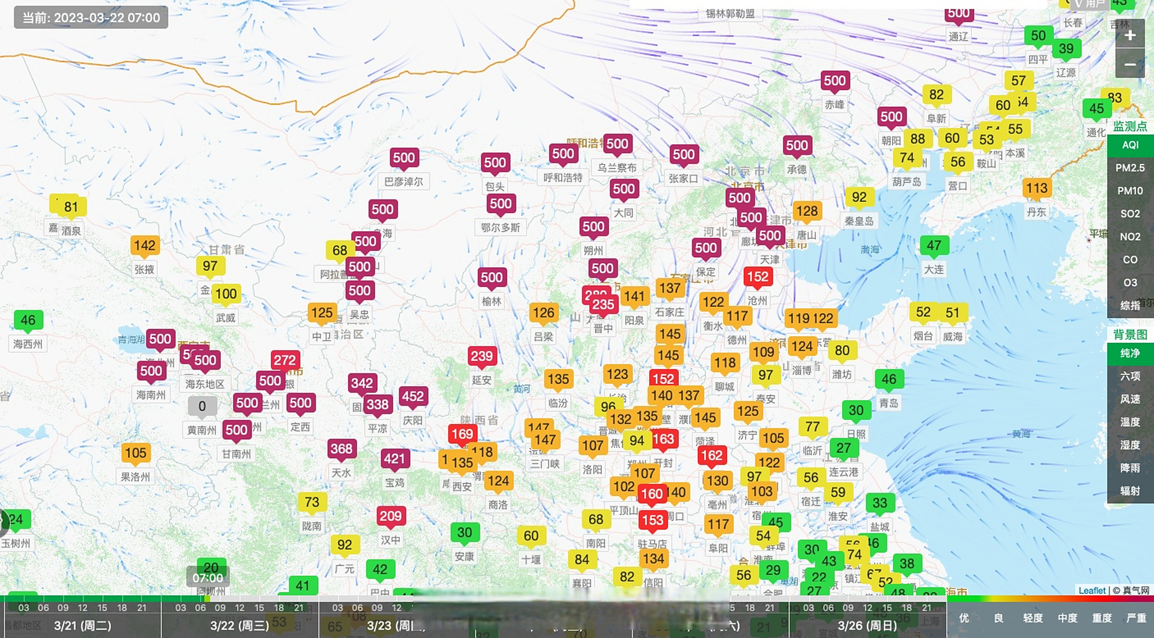The width and height of the screenshot is (1154, 638).
Task: Select the 3/21 (周二) day tab
Action: 82,626
